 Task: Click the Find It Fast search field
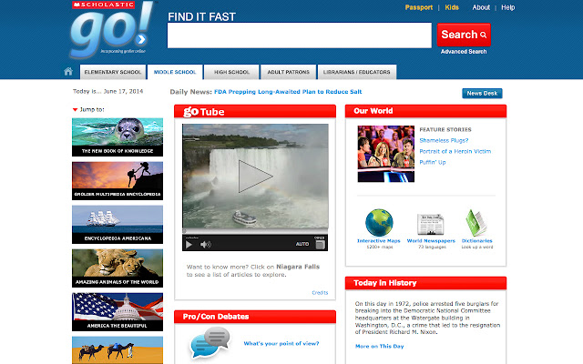pos(300,35)
